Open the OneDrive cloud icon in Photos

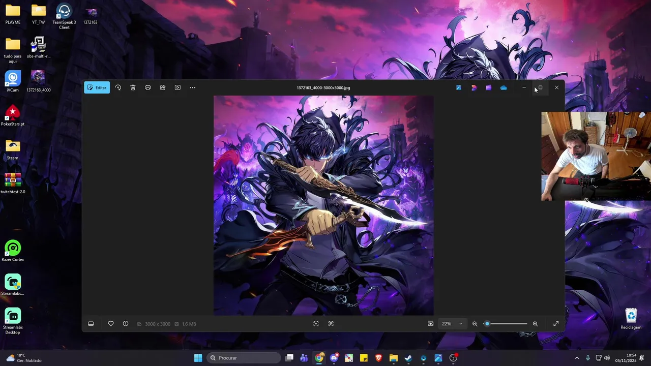(x=504, y=87)
